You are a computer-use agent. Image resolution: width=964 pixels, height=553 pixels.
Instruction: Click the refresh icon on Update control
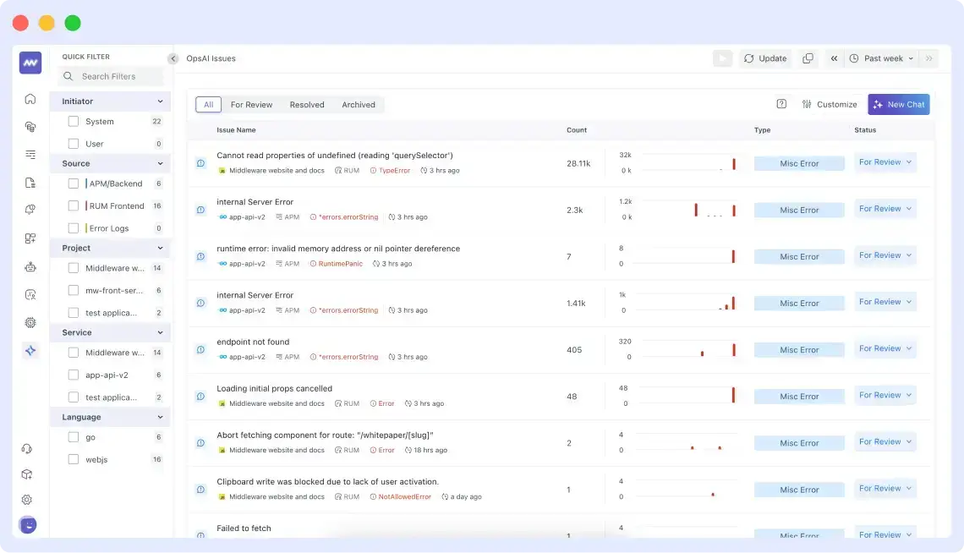[750, 58]
